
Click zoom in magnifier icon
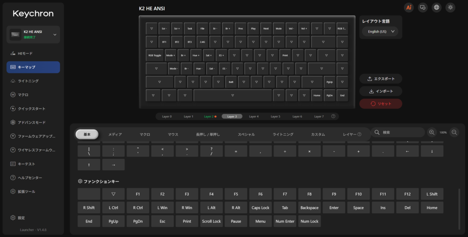432,133
